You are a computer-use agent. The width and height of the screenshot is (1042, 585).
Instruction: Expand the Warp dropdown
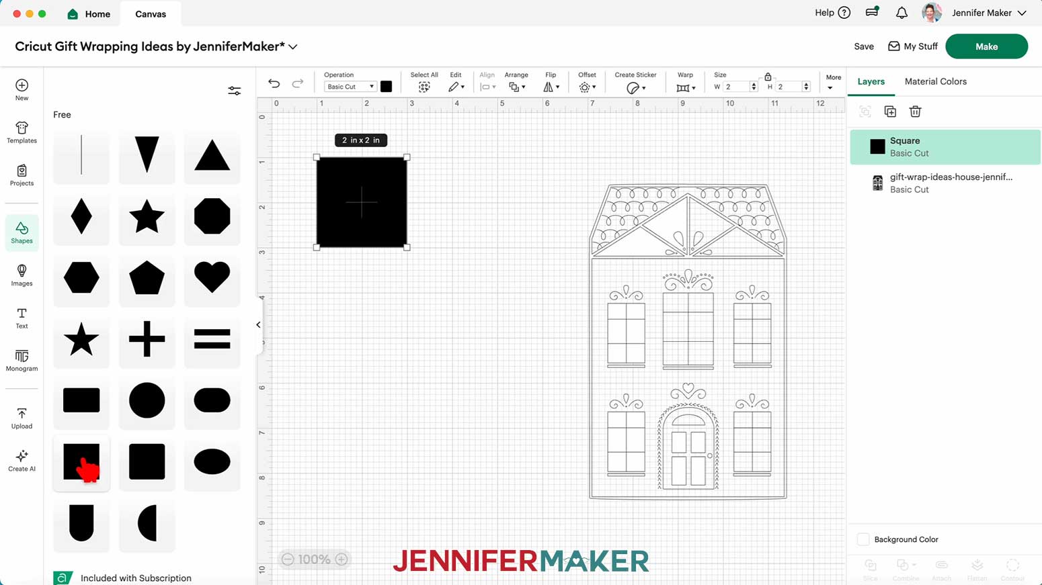685,88
